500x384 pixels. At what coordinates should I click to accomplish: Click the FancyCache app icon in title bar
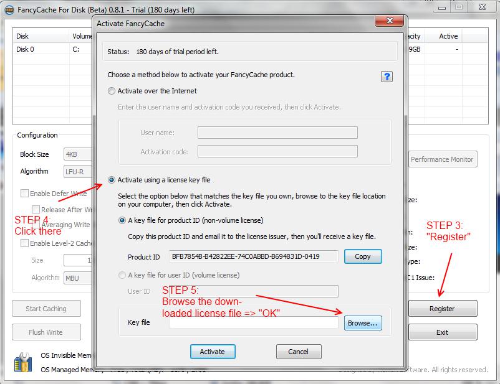tap(9, 10)
